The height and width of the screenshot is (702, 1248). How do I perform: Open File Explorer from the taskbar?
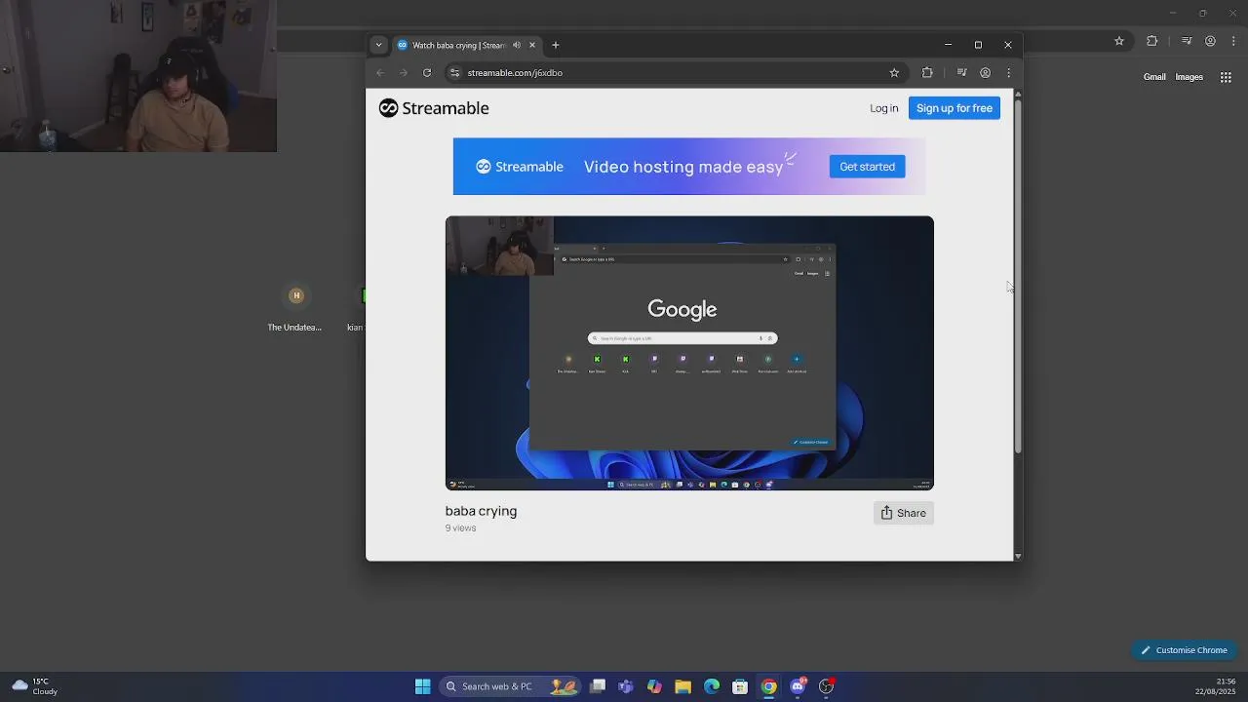(x=682, y=686)
